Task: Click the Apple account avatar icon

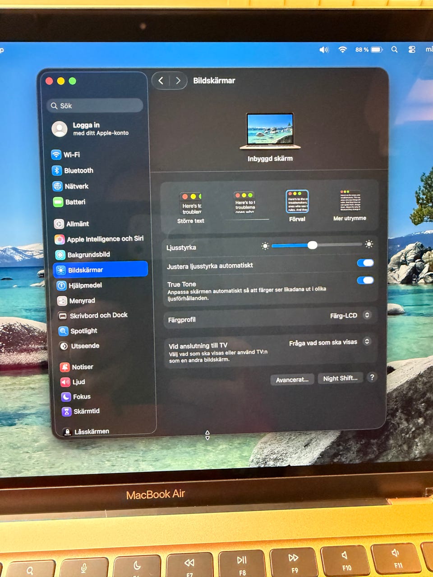Action: click(60, 129)
